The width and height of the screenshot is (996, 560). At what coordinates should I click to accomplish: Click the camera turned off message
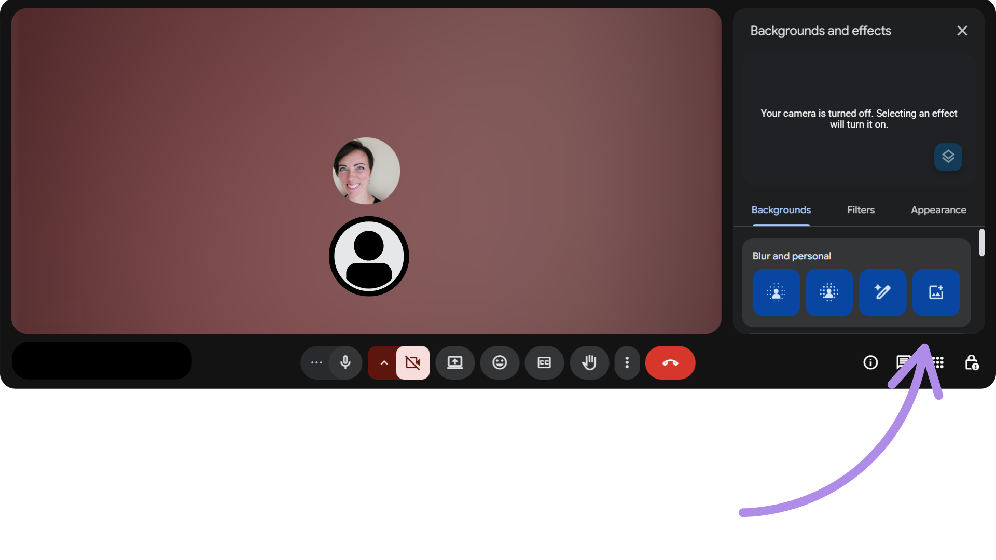pos(859,119)
